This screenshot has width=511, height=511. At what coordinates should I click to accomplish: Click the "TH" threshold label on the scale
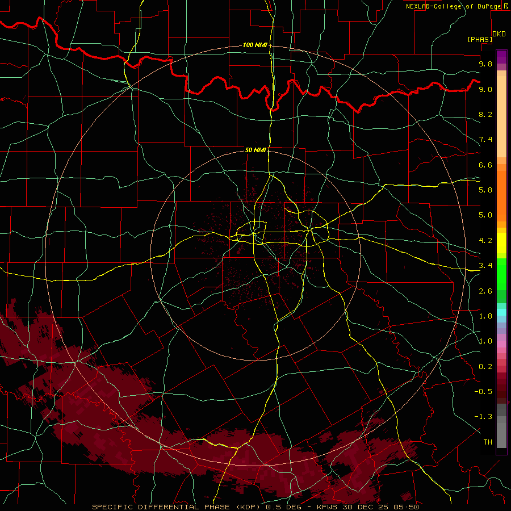[488, 442]
